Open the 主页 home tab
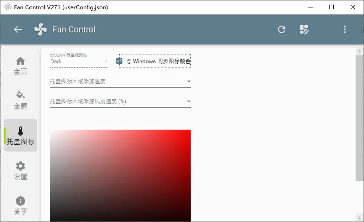The width and height of the screenshot is (364, 222). [x=20, y=66]
